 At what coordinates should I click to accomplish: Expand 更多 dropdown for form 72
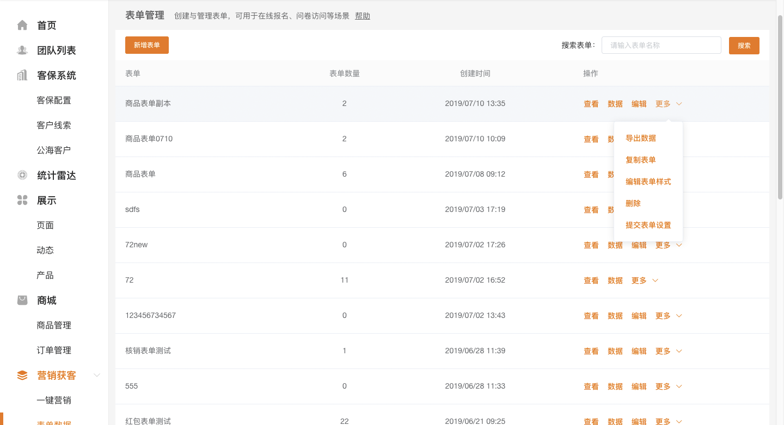[x=645, y=280]
